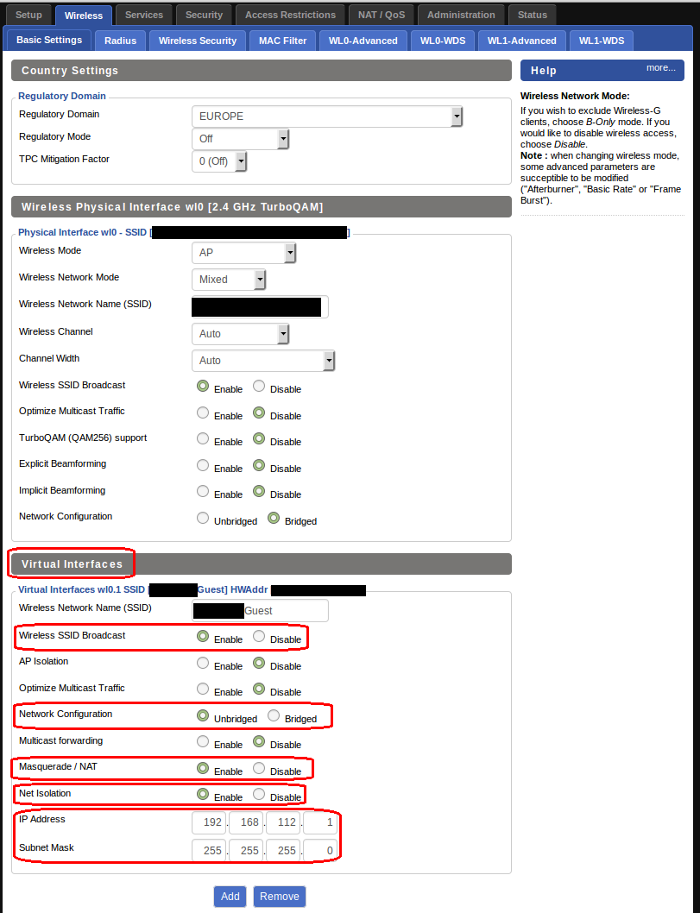Open the WL0-Advanced sub-tab
Screen dimensions: 700x913
pyautogui.click(x=363, y=41)
